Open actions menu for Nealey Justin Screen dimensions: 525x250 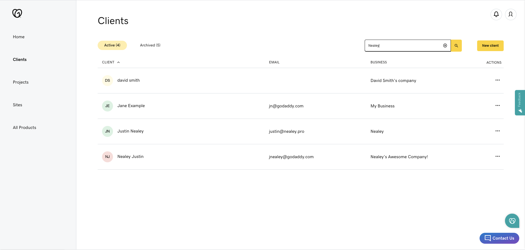(497, 157)
